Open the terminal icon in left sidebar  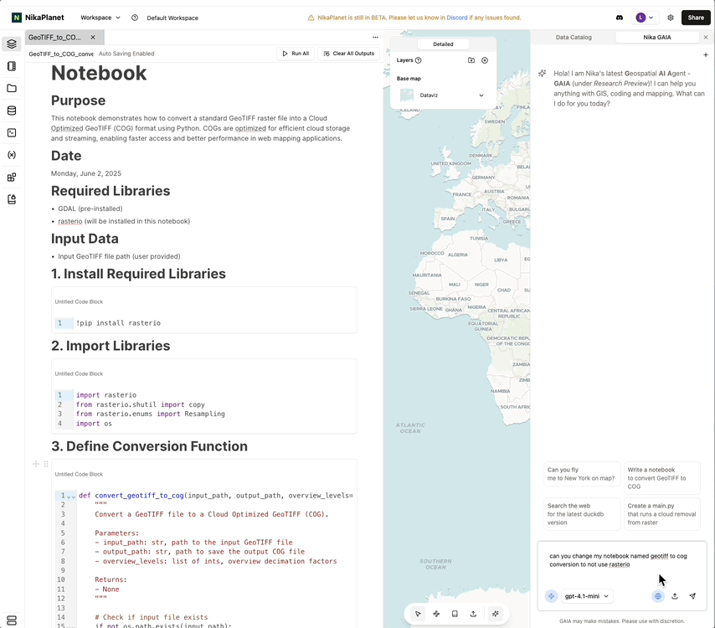point(12,132)
